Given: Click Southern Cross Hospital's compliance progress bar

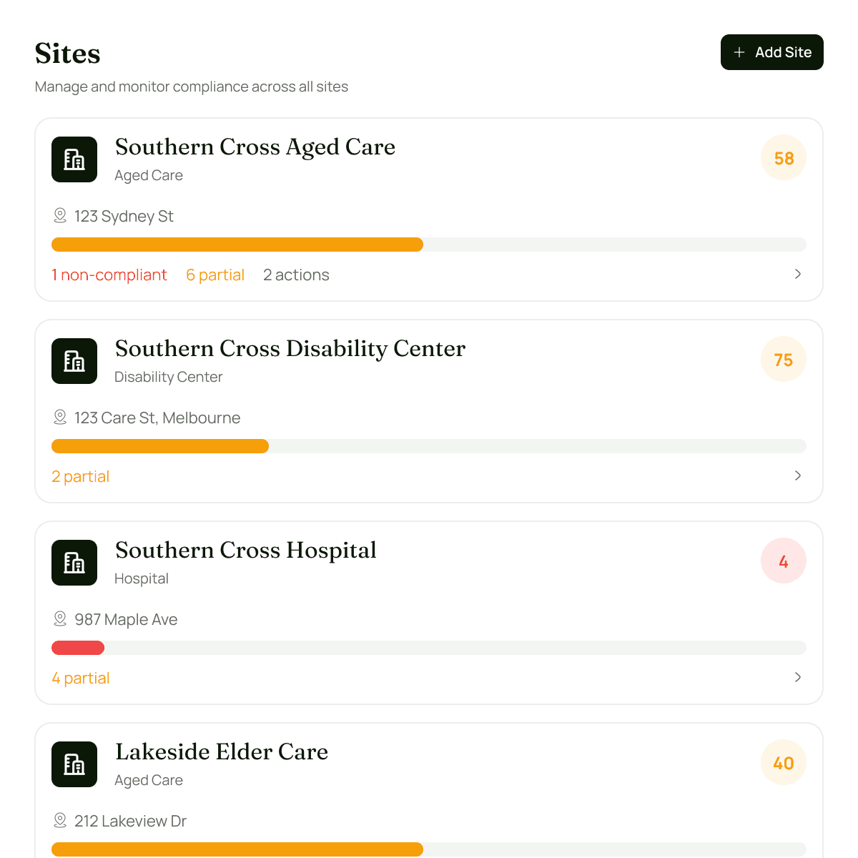Looking at the screenshot, I should (x=429, y=648).
